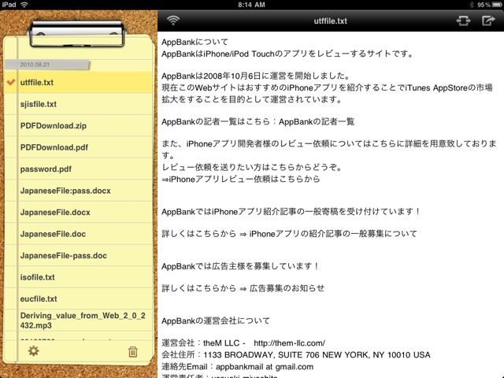Select eucfile.txt
The image size is (504, 378).
click(x=78, y=298)
